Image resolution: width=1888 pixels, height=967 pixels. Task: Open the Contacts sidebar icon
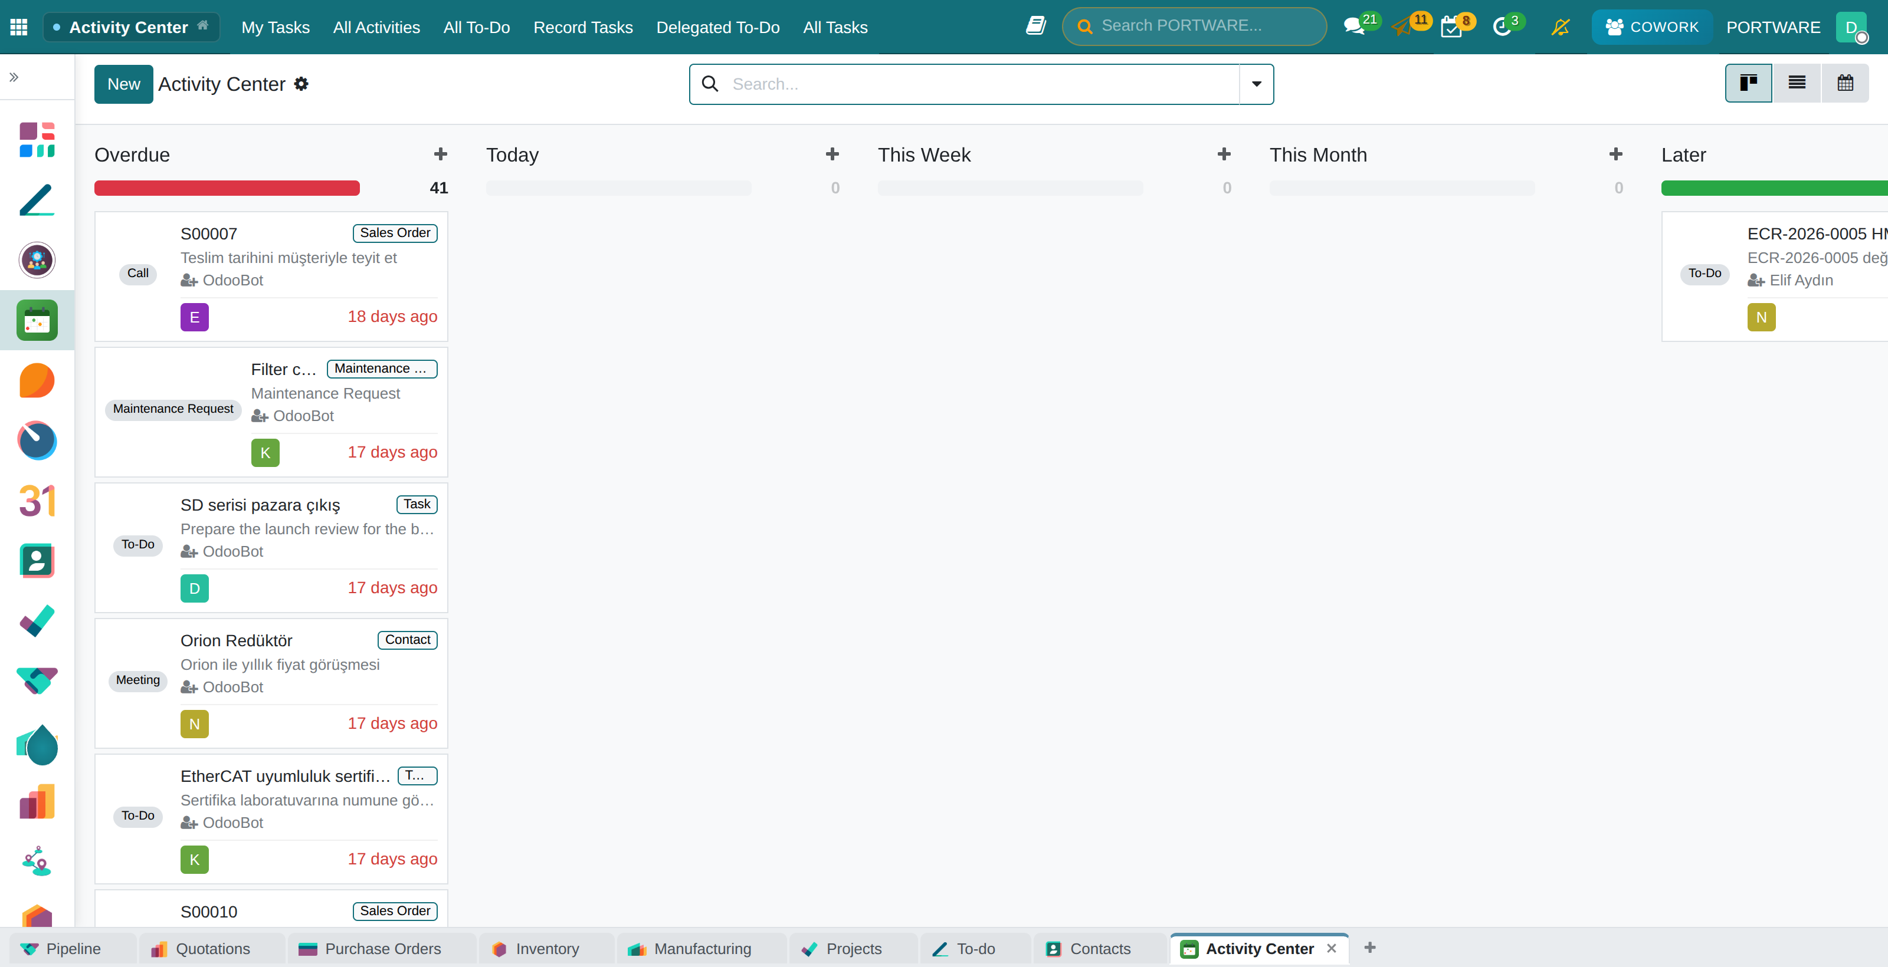click(x=37, y=561)
